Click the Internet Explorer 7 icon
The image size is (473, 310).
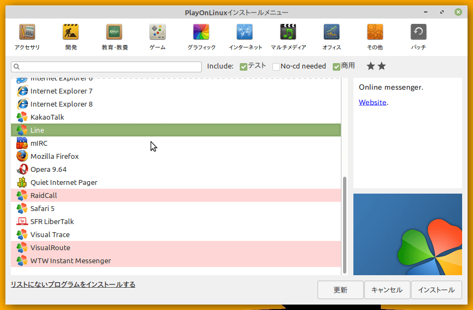[x=22, y=91]
